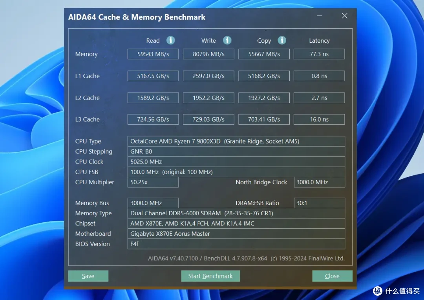The image size is (424, 300).
Task: Click L1 Cache Write value 2597.0 GB/s
Action: click(x=208, y=76)
